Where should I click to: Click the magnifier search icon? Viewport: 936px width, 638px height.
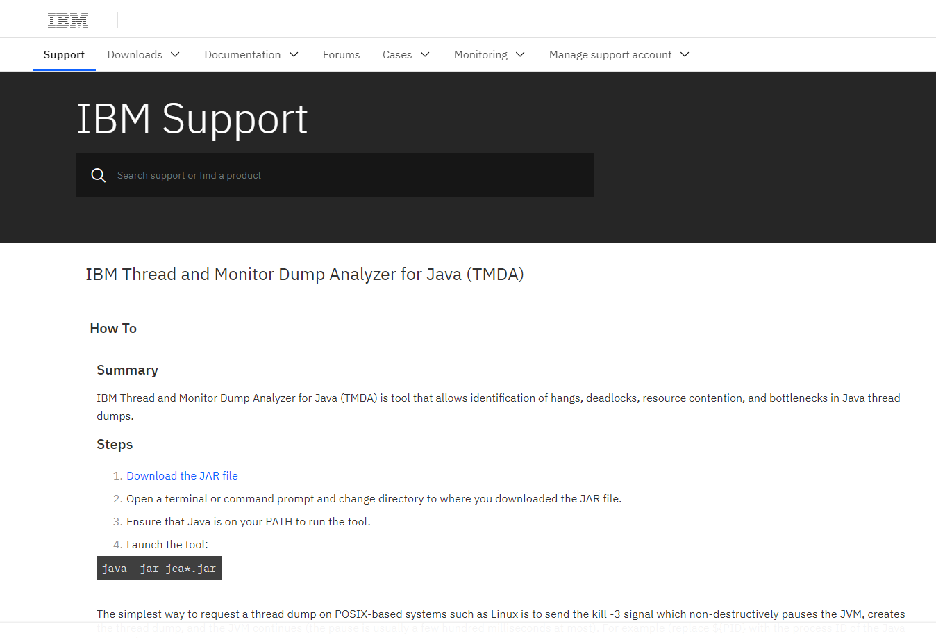click(99, 175)
